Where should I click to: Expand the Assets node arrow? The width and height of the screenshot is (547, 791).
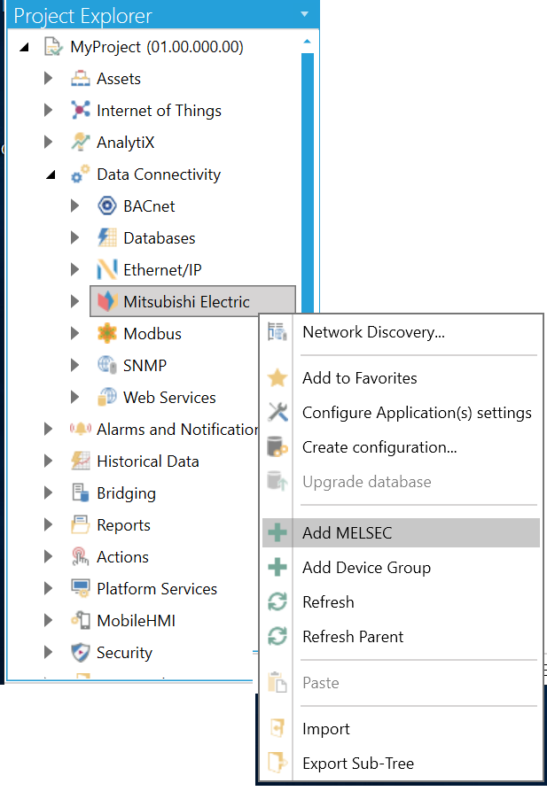(48, 78)
